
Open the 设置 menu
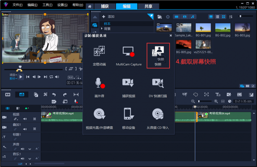(62, 5)
